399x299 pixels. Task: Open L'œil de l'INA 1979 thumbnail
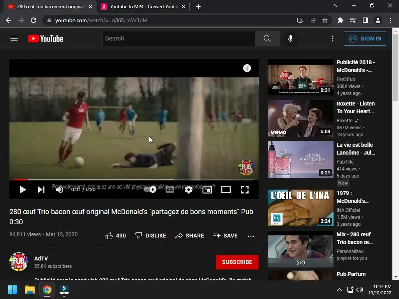tap(300, 208)
